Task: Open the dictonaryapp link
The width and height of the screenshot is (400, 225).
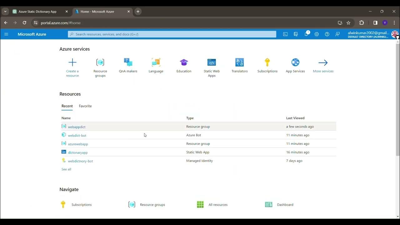Action: click(77, 152)
